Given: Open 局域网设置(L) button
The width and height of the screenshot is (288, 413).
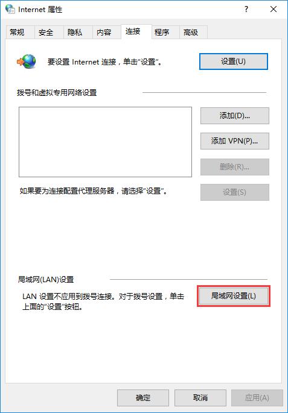Looking at the screenshot, I should (234, 296).
